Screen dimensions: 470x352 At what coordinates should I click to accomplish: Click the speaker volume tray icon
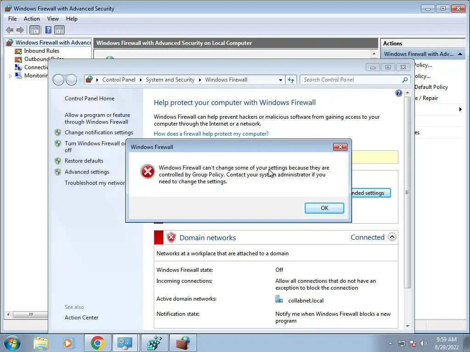pos(424,344)
